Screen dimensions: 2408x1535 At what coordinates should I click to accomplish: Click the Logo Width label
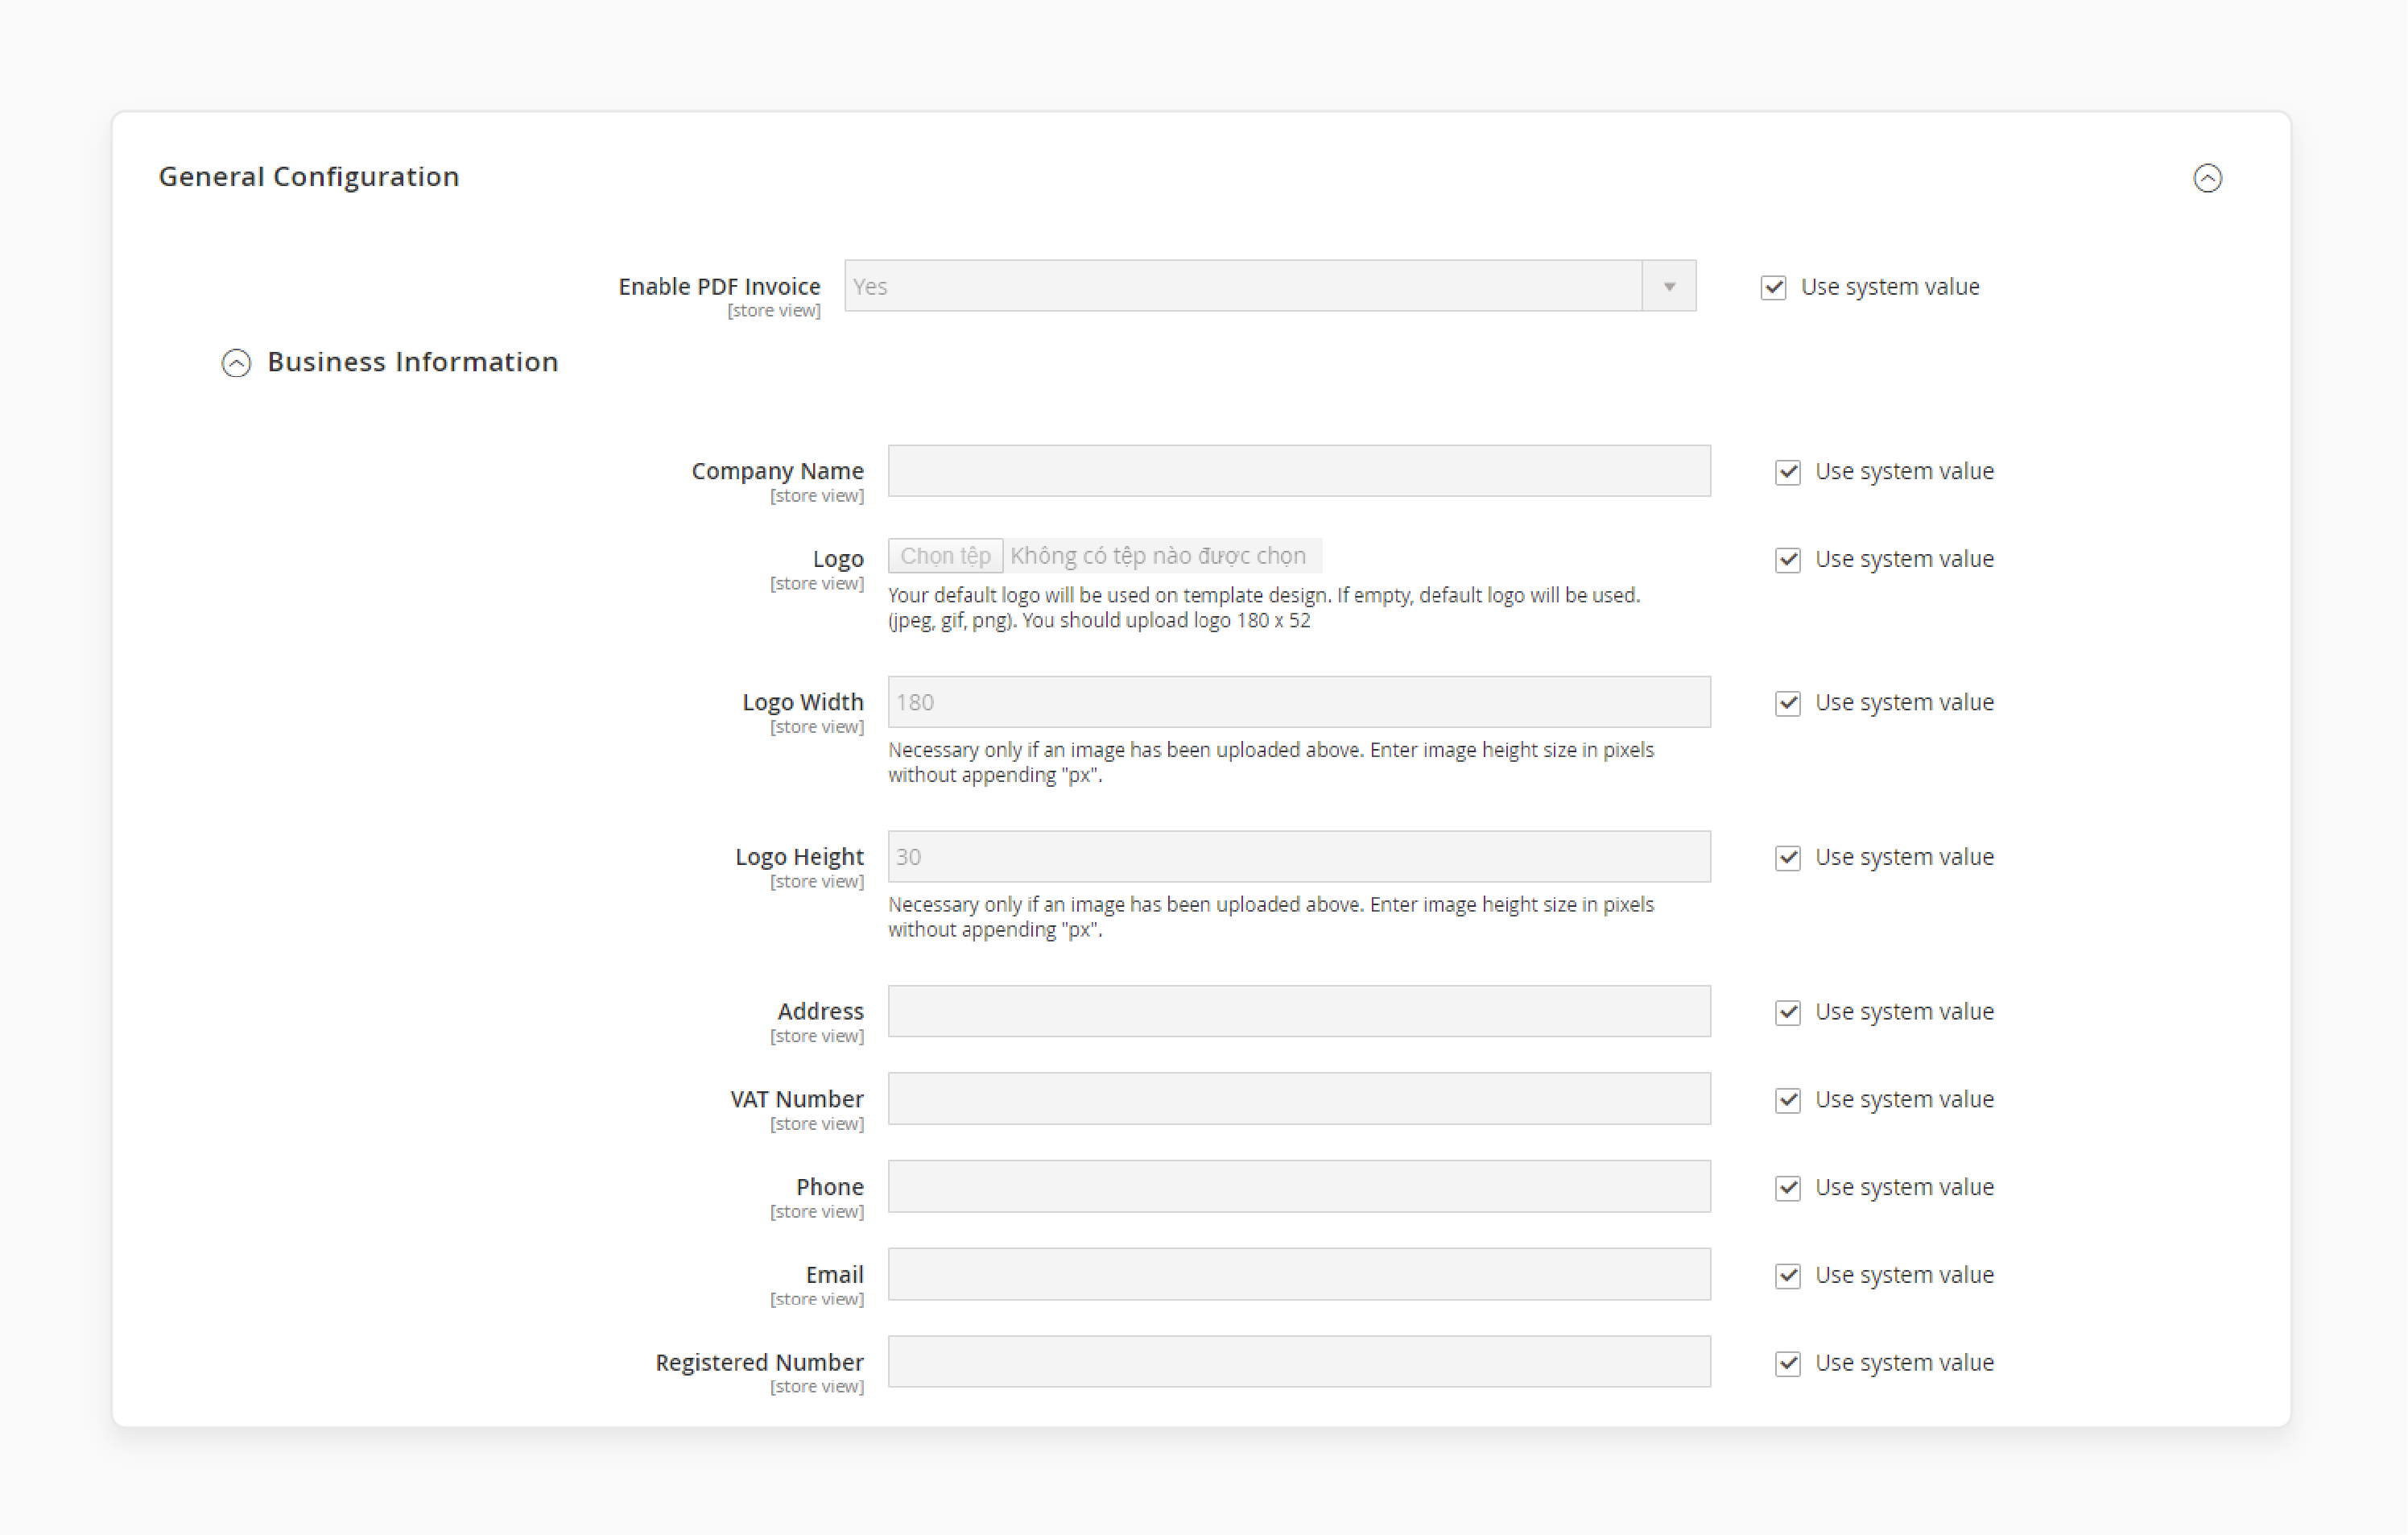[x=802, y=702]
